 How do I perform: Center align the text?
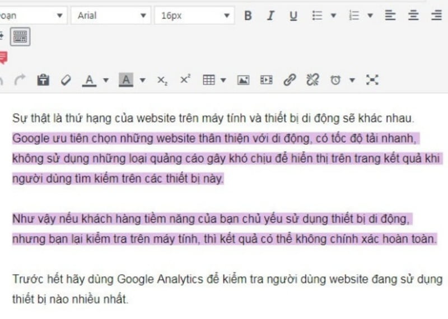413,16
